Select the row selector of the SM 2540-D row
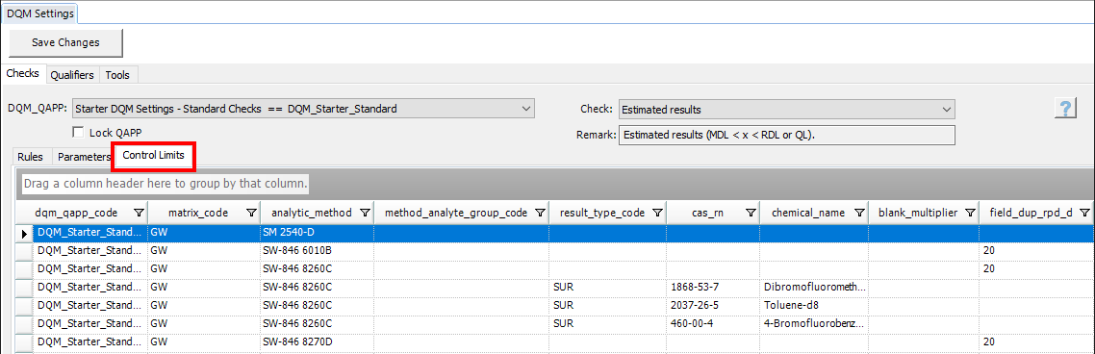Screen dimensions: 1095x354 point(25,233)
